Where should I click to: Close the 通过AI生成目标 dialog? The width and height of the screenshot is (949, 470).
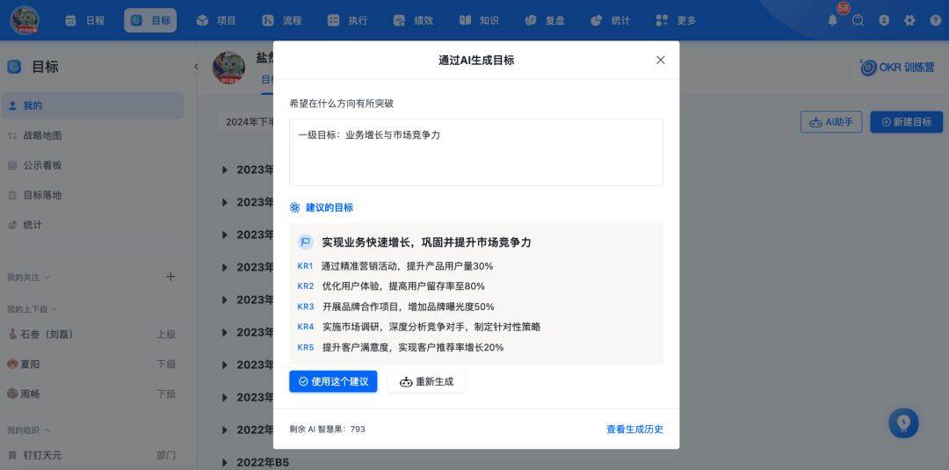660,60
